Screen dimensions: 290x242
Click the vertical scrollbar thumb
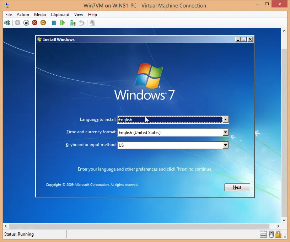pyautogui.click(x=284, y=133)
